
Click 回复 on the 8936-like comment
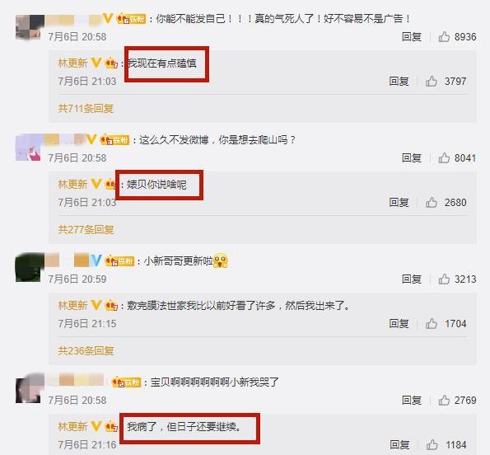(412, 37)
